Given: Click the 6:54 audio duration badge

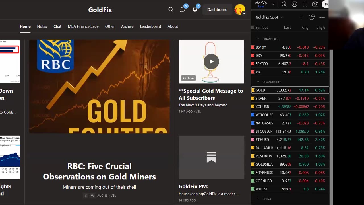Looking at the screenshot, I should [x=188, y=78].
